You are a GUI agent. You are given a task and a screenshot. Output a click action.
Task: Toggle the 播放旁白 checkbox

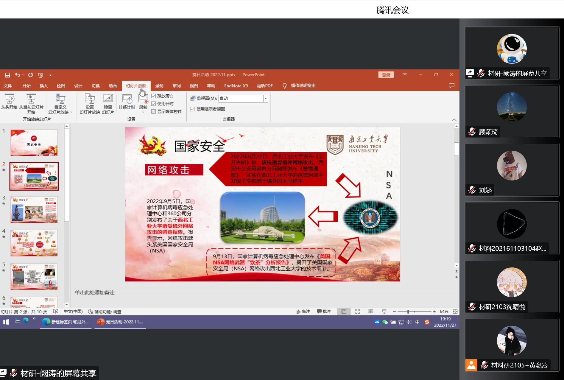click(x=154, y=96)
